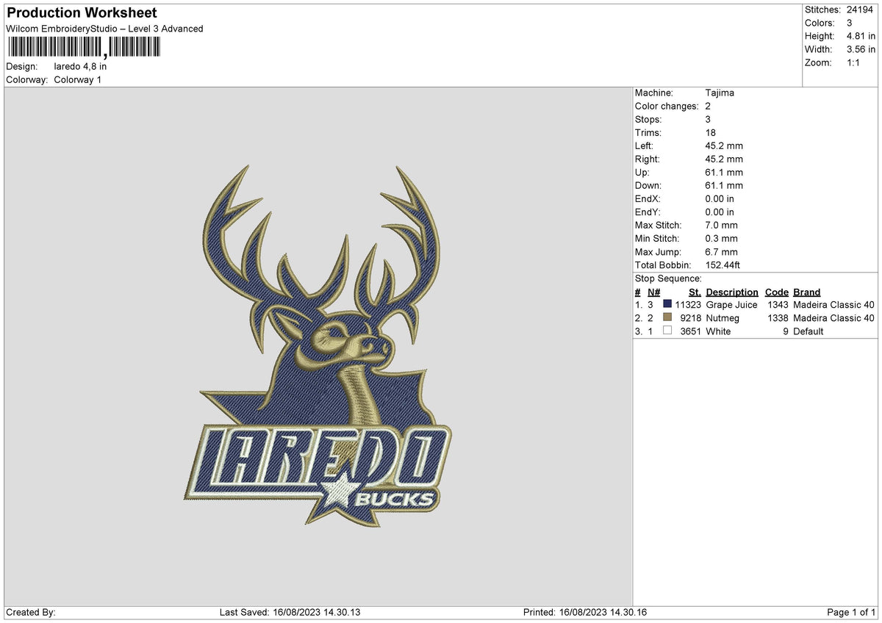Open the Colorway 1 selector

coord(78,79)
